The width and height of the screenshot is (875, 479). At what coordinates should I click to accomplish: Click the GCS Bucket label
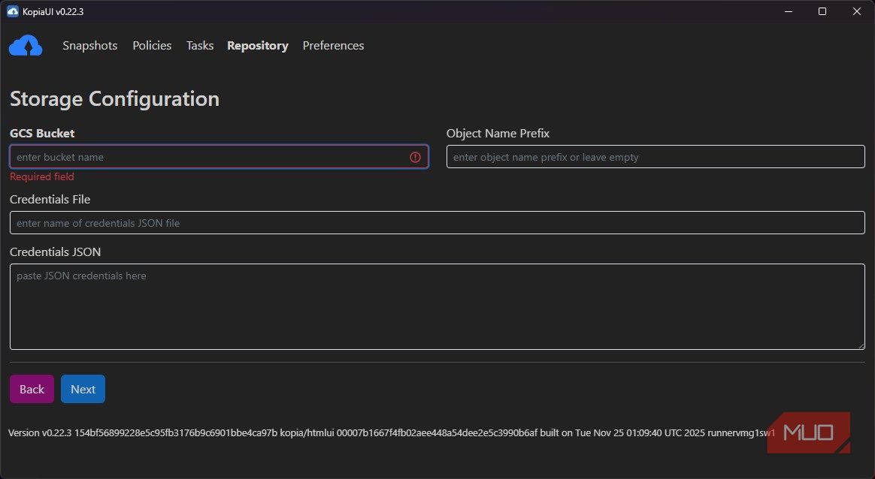(42, 134)
